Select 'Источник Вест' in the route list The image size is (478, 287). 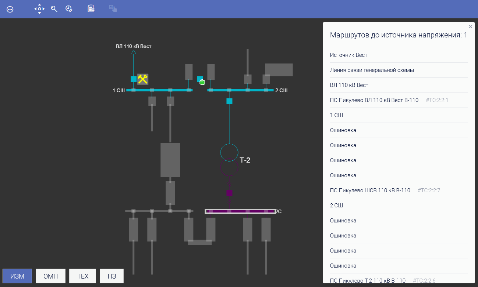click(348, 55)
